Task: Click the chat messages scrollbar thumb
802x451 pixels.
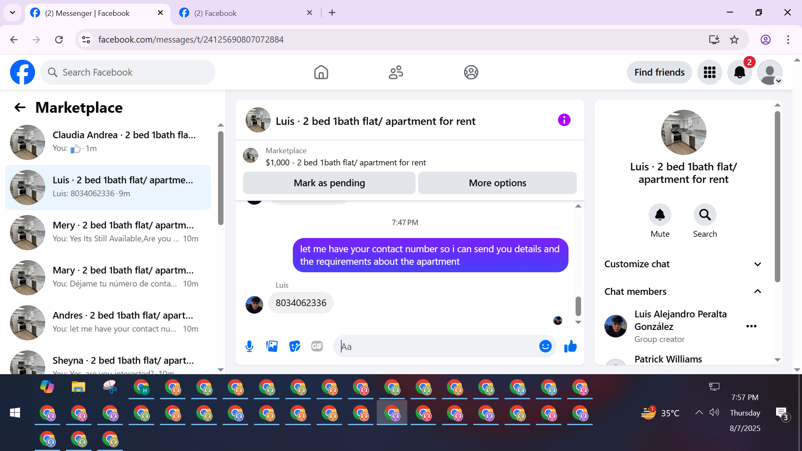Action: pos(578,306)
